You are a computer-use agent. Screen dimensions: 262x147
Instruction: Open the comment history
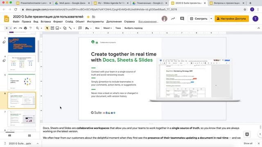[182, 19]
